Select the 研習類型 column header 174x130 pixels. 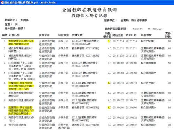pos(64,35)
